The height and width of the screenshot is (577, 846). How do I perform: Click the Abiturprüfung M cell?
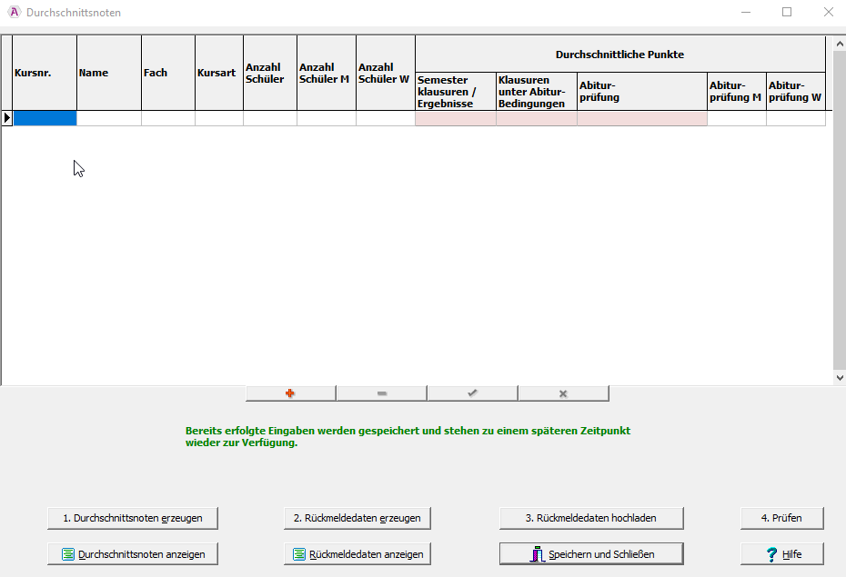click(x=737, y=118)
